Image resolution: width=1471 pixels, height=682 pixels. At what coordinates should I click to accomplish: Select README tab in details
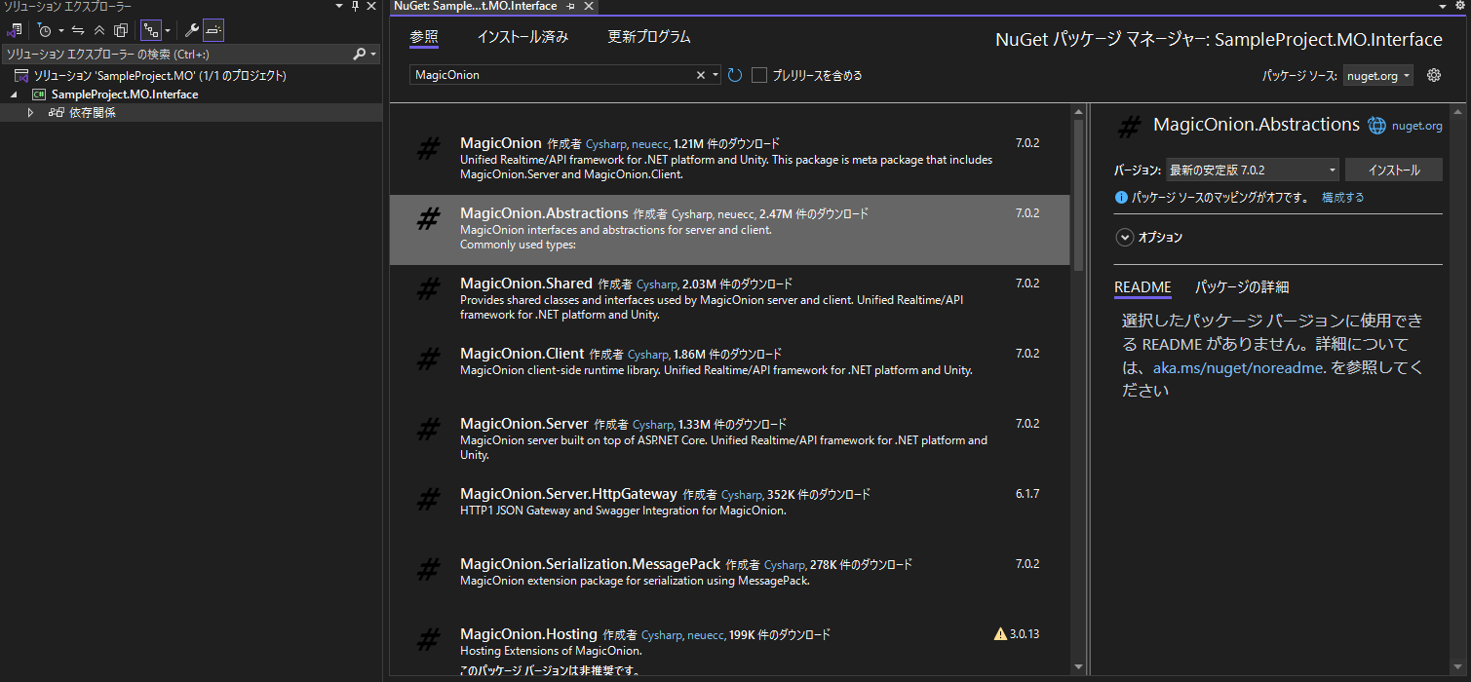click(x=1142, y=286)
